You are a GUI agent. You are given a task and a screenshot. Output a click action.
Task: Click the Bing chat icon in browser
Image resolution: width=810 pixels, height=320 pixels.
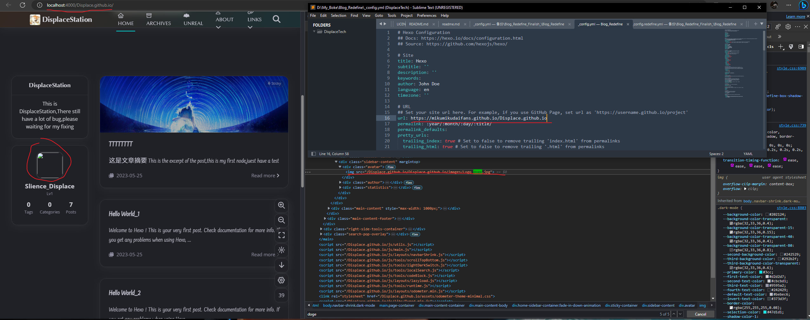pos(803,5)
